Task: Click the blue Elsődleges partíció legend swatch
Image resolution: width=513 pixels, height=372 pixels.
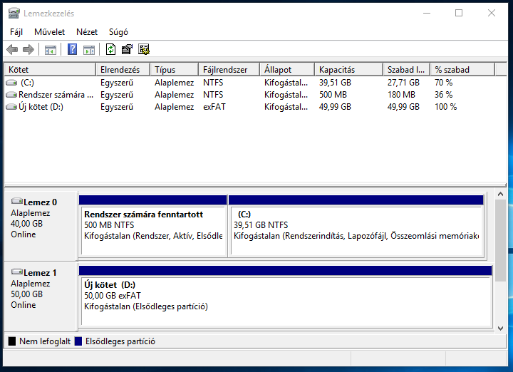Action: [x=78, y=341]
